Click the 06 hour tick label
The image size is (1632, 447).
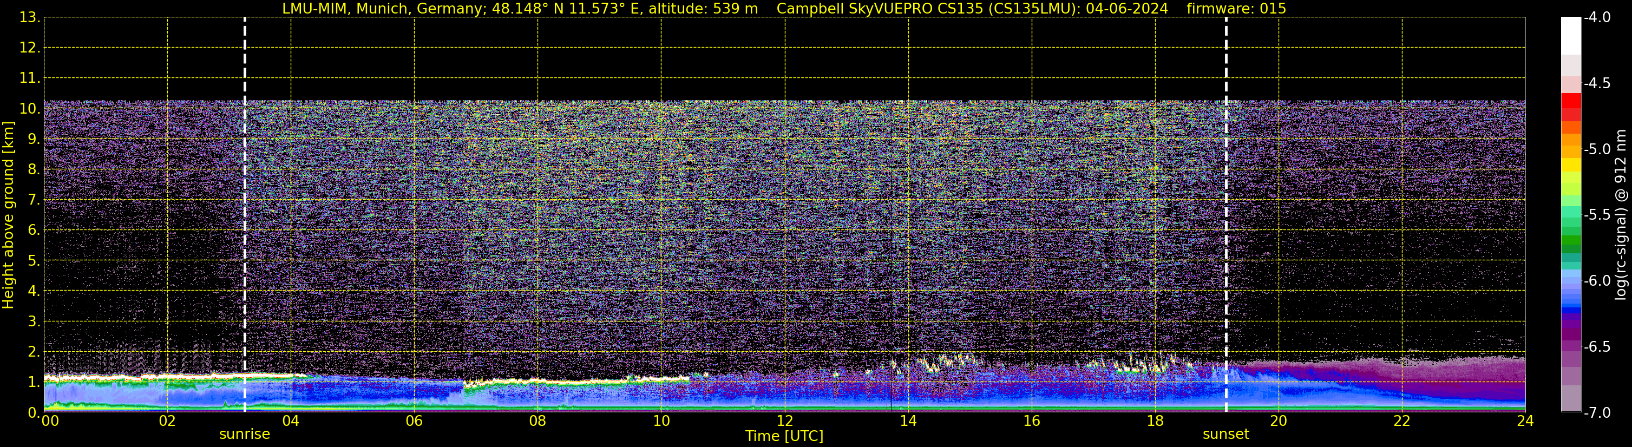414,422
